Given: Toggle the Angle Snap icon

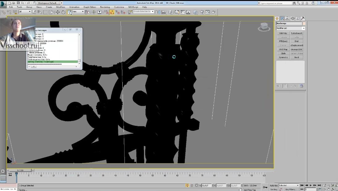Looking at the screenshot, I should (112, 12).
